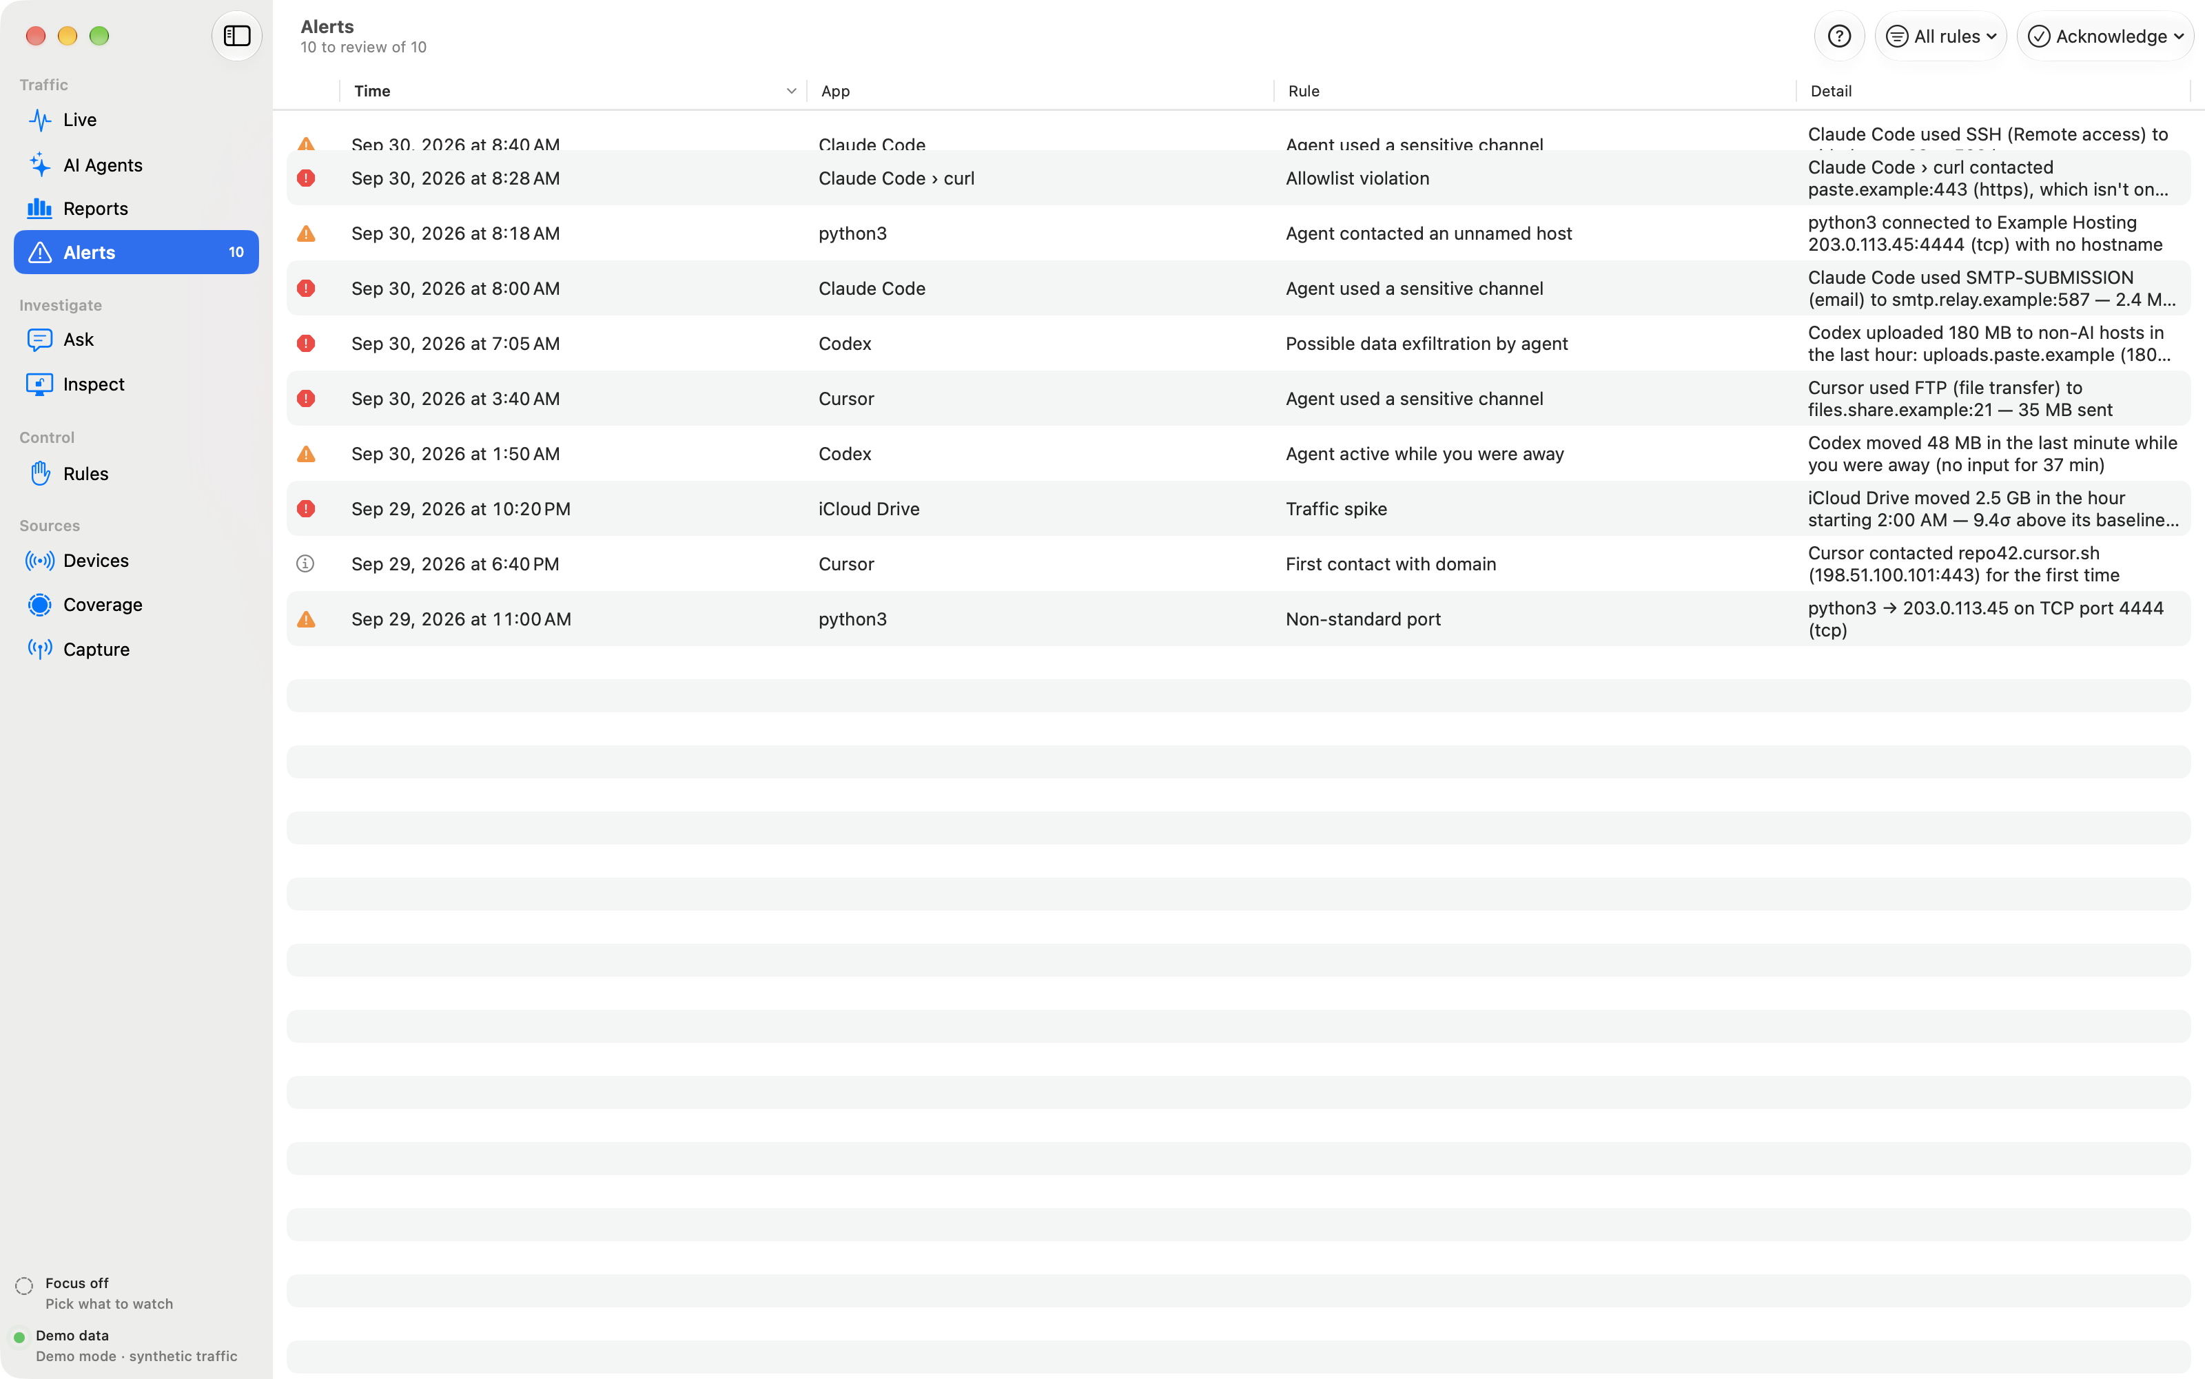Select the SMTP-SUBMISSION detail text
Screen dimensions: 2205x1379
(1991, 288)
